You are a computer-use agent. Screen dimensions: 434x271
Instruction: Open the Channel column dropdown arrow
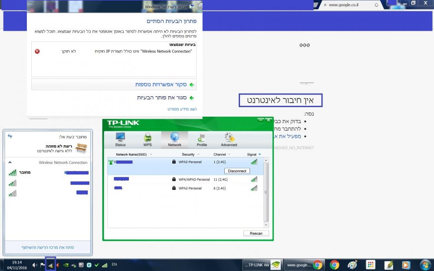tap(229, 154)
